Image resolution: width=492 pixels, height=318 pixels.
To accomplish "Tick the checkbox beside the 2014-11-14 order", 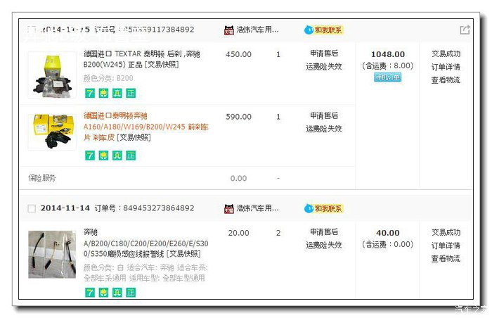I will coord(31,209).
